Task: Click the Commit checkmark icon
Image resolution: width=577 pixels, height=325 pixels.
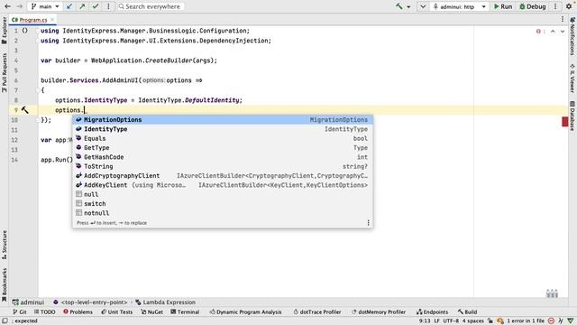Action: pyautogui.click(x=96, y=6)
